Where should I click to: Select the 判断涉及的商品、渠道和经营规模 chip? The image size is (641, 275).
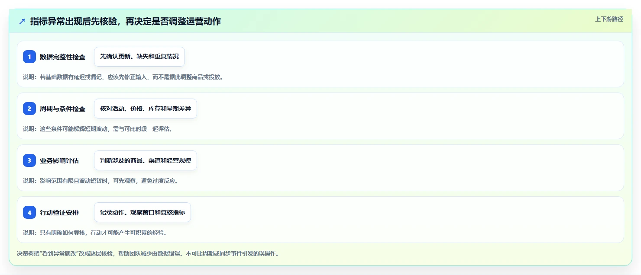146,160
